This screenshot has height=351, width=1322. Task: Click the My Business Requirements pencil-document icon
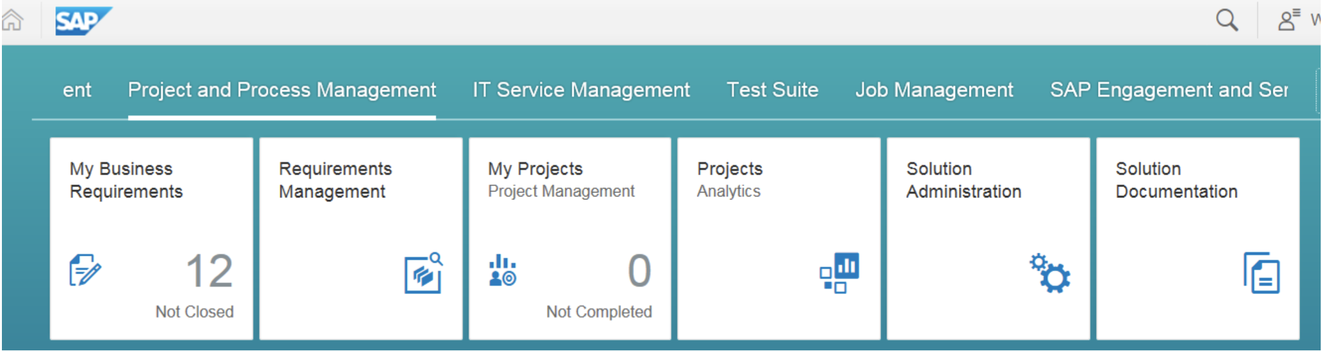tap(85, 270)
